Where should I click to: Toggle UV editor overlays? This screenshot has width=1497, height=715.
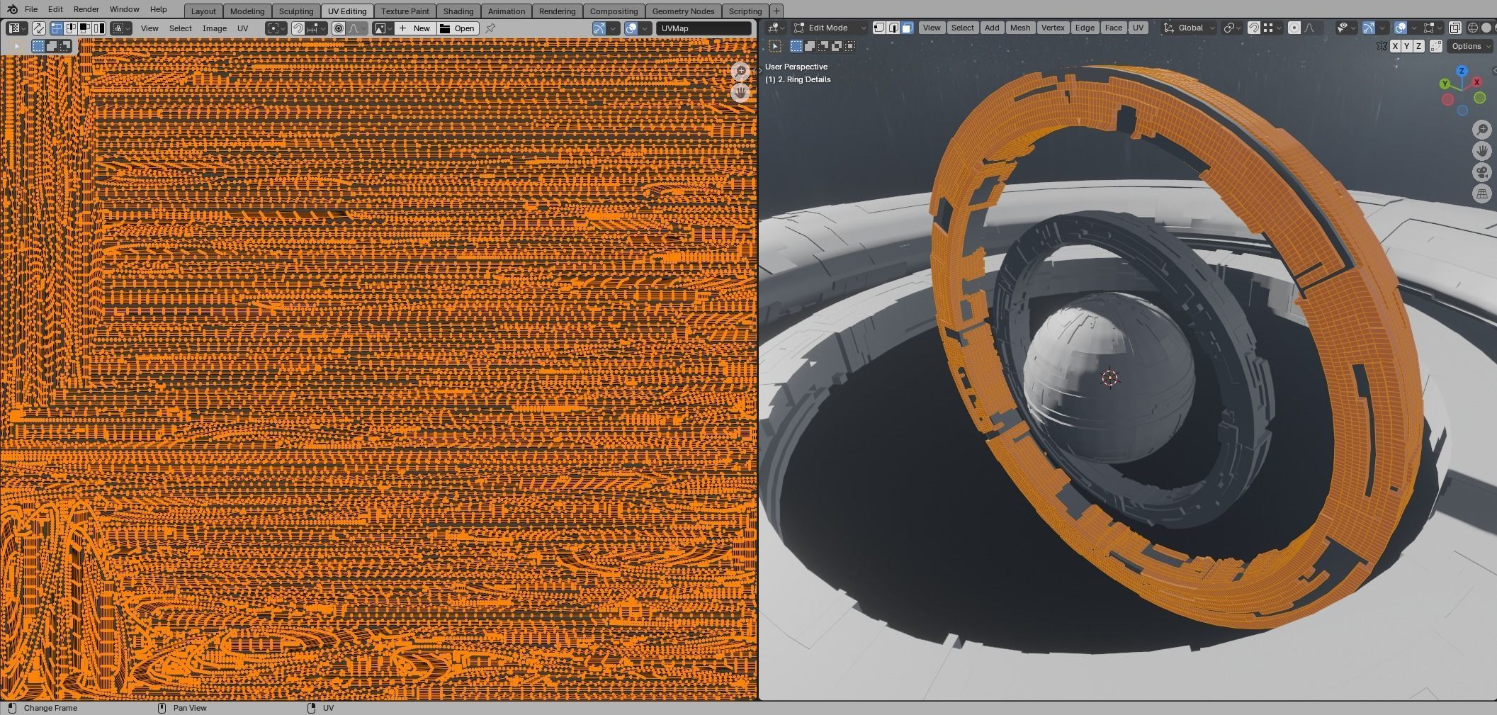click(x=631, y=28)
